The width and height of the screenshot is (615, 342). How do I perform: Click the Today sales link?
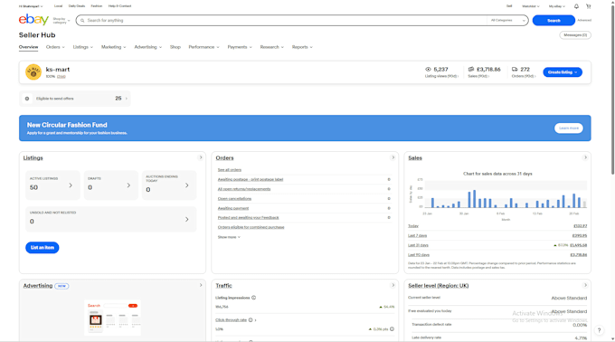[413, 226]
